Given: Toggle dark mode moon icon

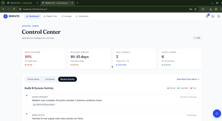Looking at the screenshot, I should (x=213, y=16).
